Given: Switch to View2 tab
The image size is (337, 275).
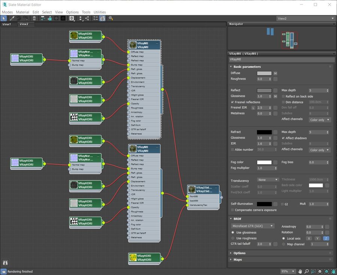Looking at the screenshot, I should click(x=24, y=24).
